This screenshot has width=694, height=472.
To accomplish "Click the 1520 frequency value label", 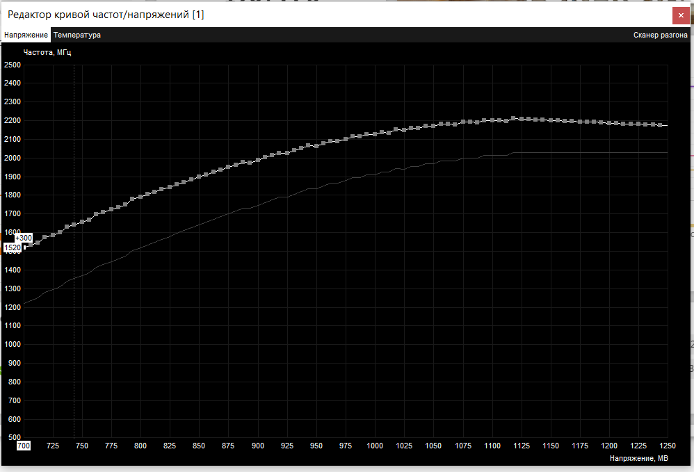I will (x=13, y=247).
